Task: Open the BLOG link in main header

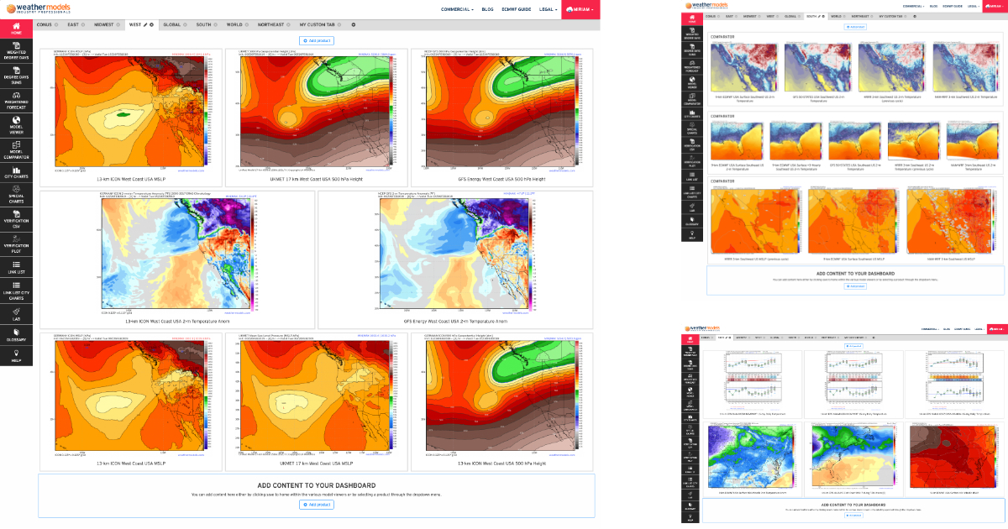Action: pyautogui.click(x=488, y=8)
